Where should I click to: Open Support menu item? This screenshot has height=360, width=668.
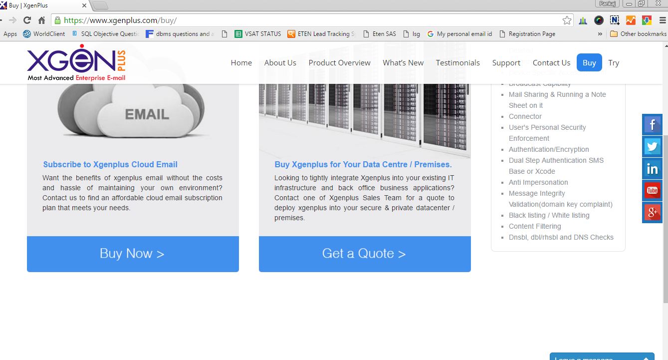click(x=506, y=63)
